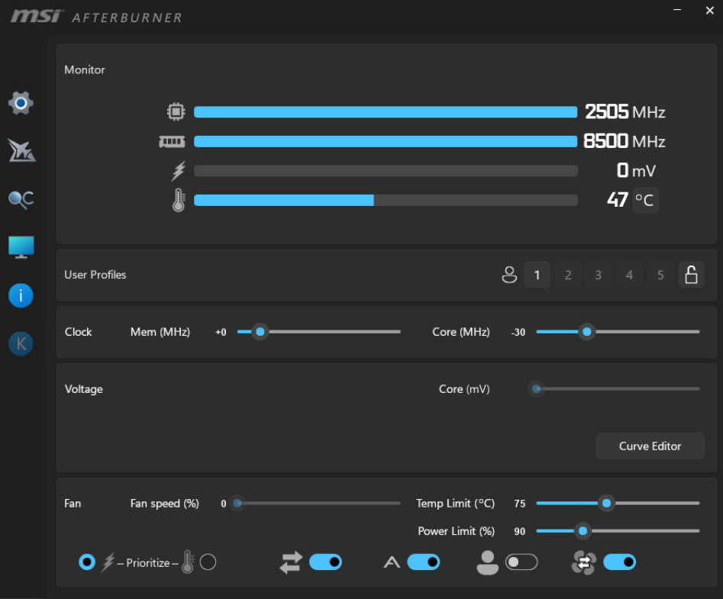Image resolution: width=723 pixels, height=599 pixels.
Task: Click the 90 power limit value
Action: pos(520,531)
